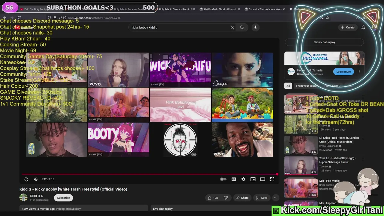This screenshot has height=216, width=384.
Task: Click the red video progress bar
Action: point(149,174)
